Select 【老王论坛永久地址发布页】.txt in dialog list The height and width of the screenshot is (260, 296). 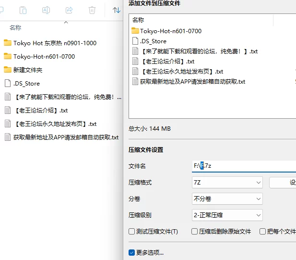coord(178,72)
